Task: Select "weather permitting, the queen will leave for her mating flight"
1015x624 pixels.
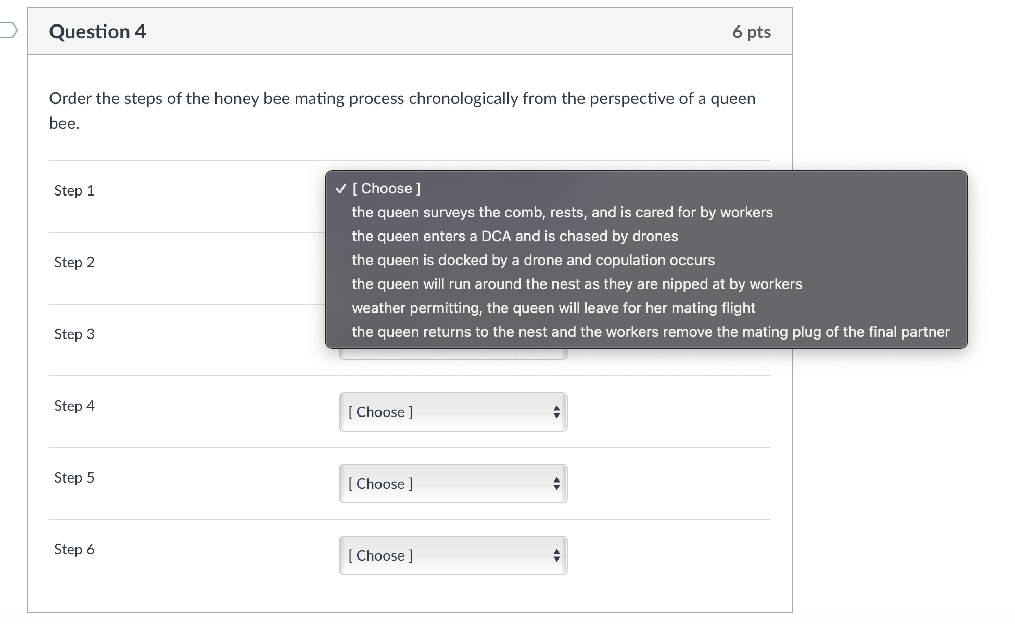Action: pyautogui.click(x=553, y=308)
